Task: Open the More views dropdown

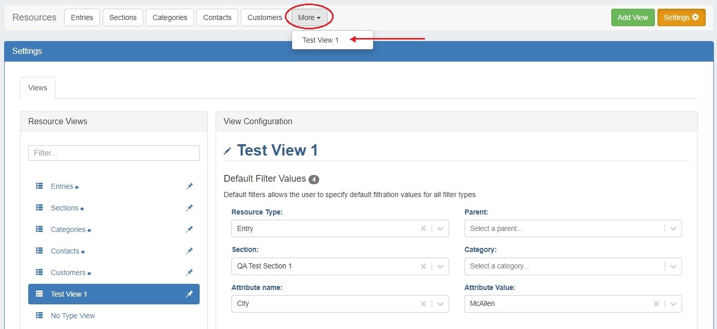Action: coord(309,17)
